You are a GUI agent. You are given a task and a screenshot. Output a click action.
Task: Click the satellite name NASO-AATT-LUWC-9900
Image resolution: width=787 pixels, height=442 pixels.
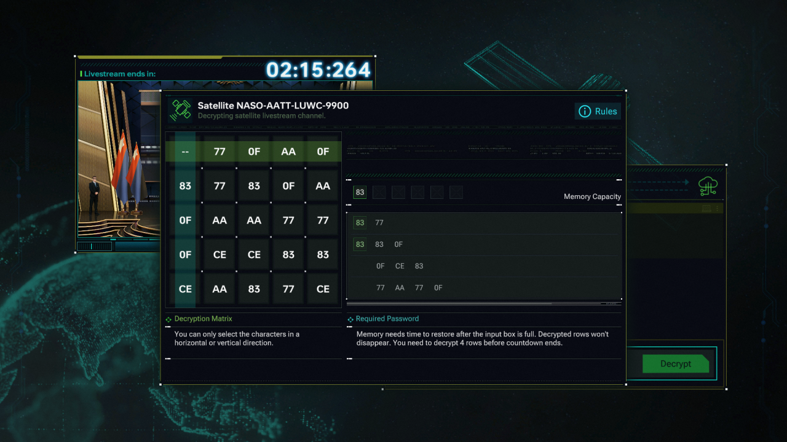point(293,106)
